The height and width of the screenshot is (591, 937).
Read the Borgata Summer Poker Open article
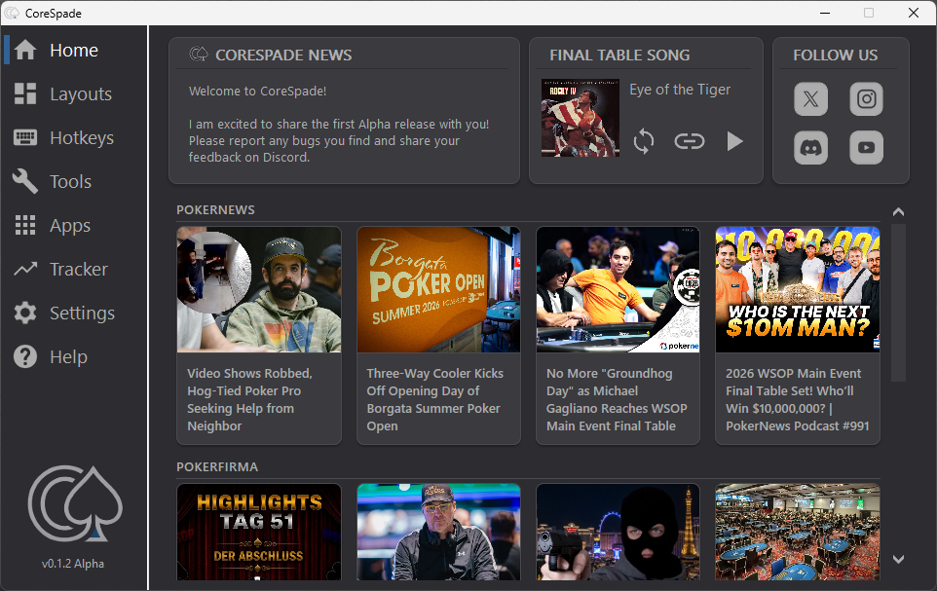click(438, 335)
